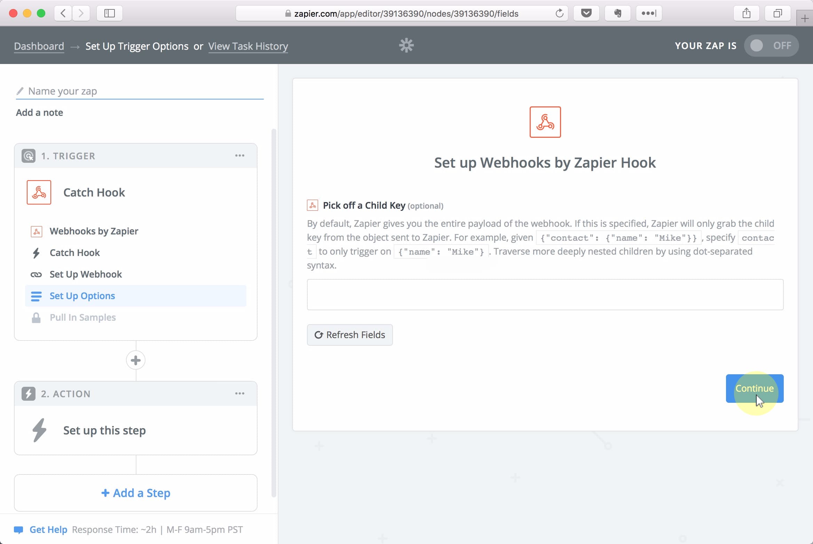Click the large bolt icon beside Set up this step

point(39,430)
